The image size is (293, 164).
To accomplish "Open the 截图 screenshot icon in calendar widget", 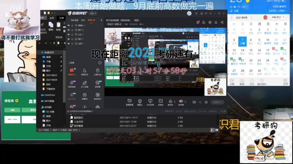I will (x=242, y=82).
